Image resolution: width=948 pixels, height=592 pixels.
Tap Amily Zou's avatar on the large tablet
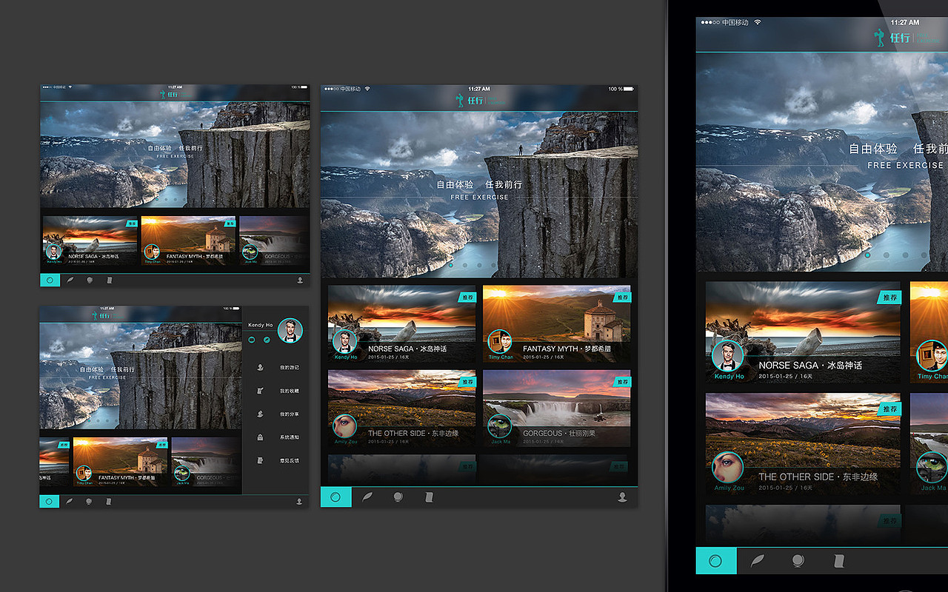728,468
